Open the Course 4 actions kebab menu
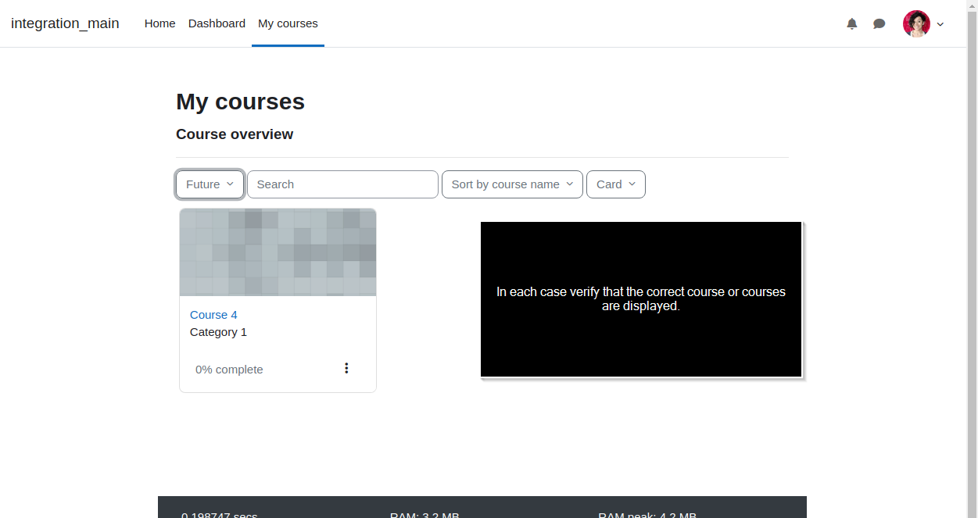The image size is (978, 518). [346, 368]
